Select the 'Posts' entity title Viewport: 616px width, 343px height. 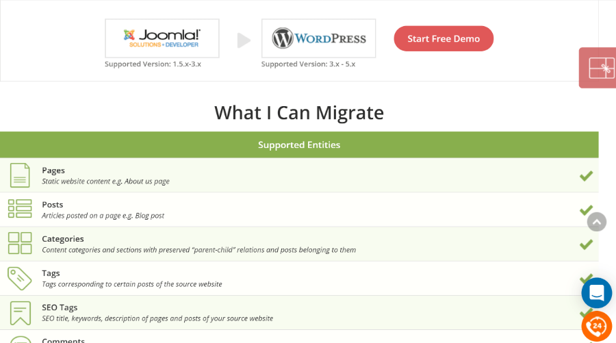click(53, 205)
